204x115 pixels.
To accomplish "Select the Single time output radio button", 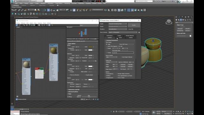I will coord(106,44).
